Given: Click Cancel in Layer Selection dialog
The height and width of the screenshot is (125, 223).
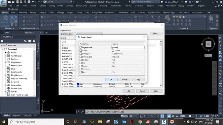Looking at the screenshot, I should (x=142, y=91).
